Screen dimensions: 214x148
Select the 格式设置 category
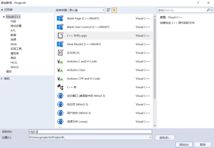coord(16,26)
